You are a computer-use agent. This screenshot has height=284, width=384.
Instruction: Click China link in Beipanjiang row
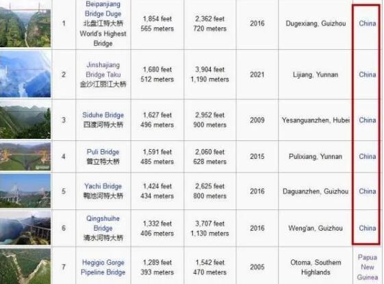pyautogui.click(x=368, y=23)
